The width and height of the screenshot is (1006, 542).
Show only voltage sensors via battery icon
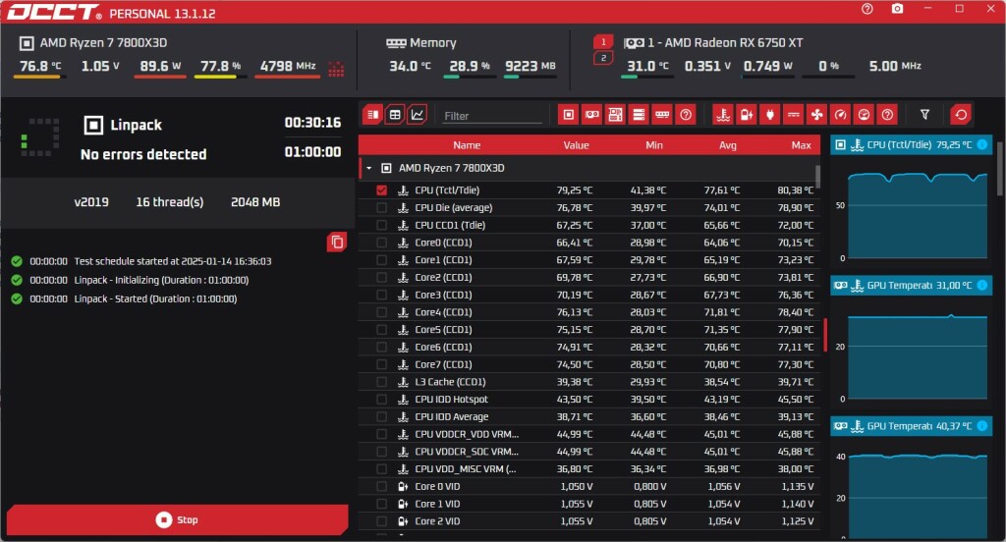coord(747,115)
